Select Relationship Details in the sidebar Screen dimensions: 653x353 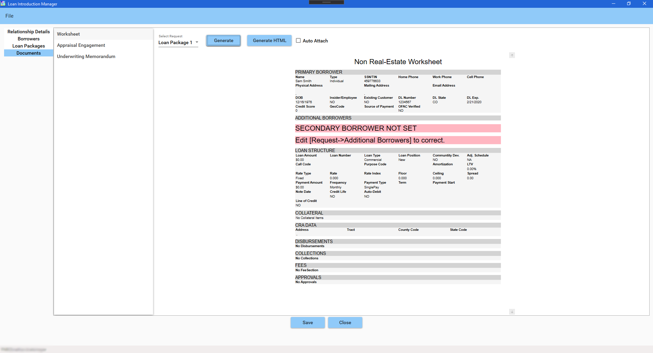(29, 32)
